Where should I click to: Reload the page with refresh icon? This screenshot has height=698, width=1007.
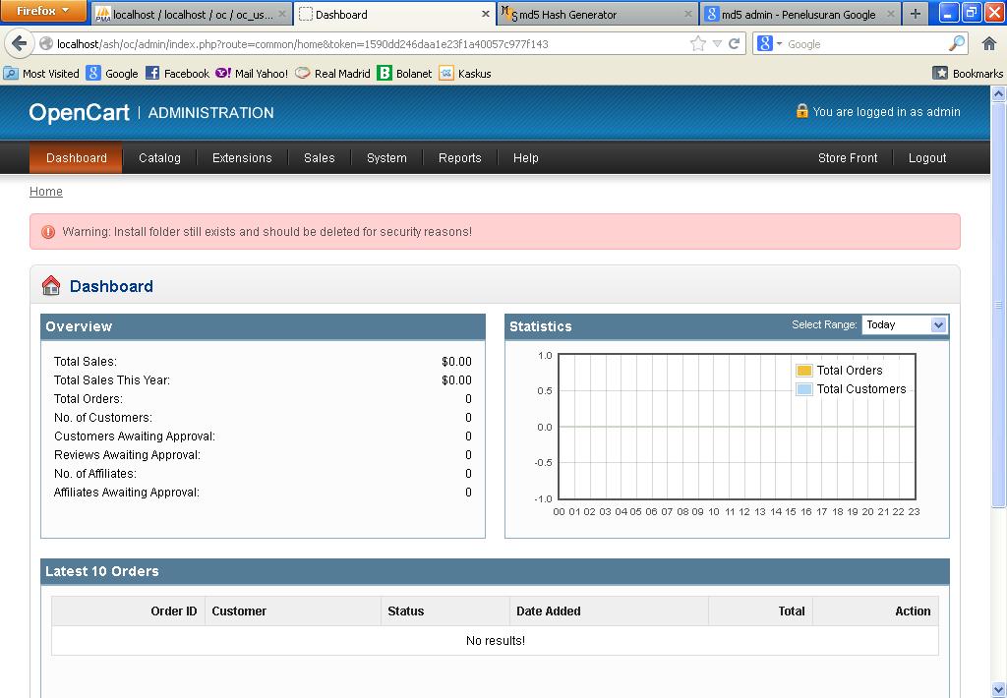click(734, 43)
